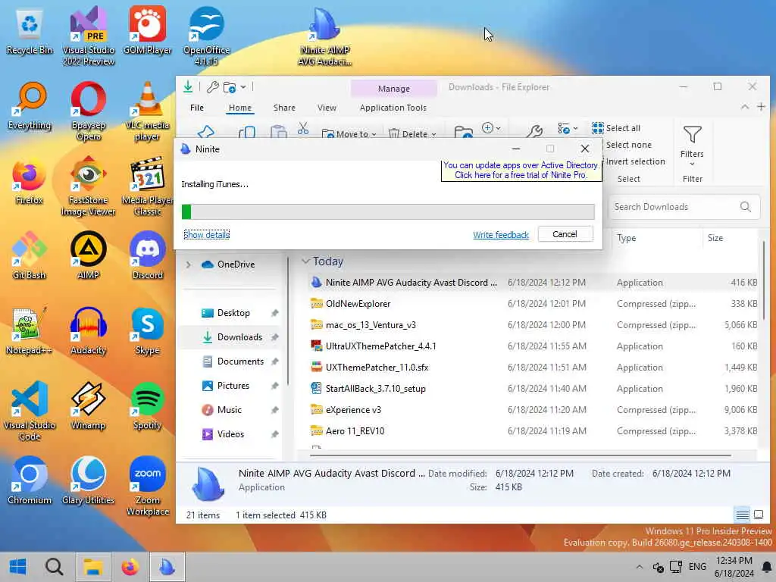This screenshot has height=582, width=776.
Task: Switch to the Share ribbon tab
Action: [x=284, y=108]
